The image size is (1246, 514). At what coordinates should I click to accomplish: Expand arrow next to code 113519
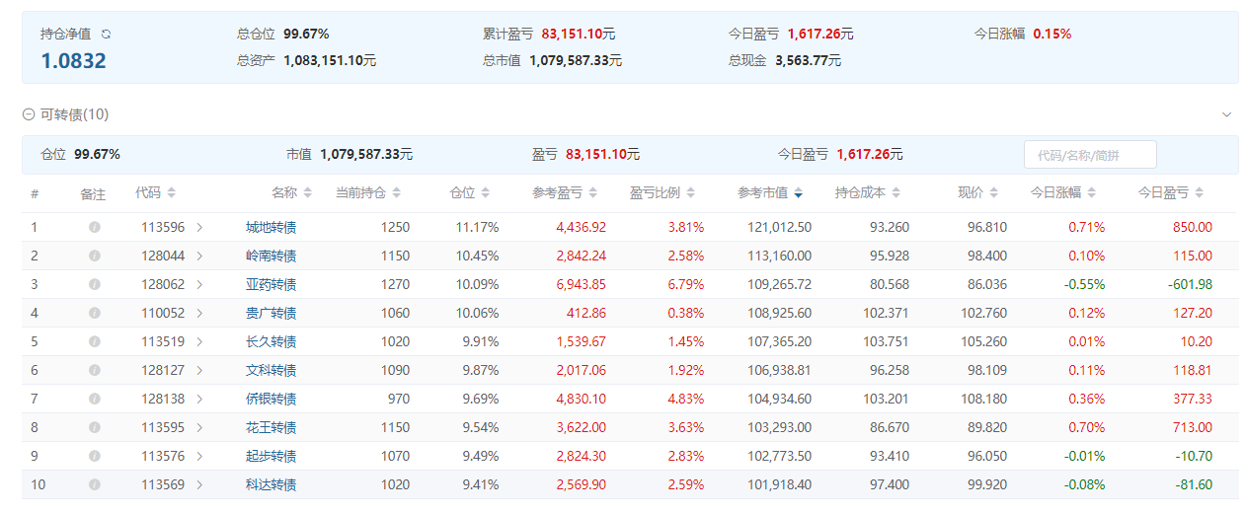199,341
